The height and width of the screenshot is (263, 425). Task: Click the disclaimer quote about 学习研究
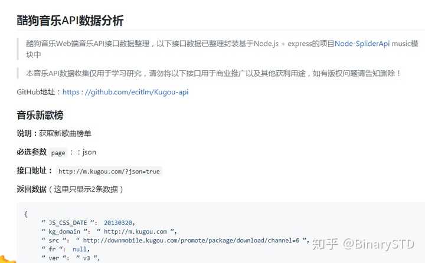point(213,73)
